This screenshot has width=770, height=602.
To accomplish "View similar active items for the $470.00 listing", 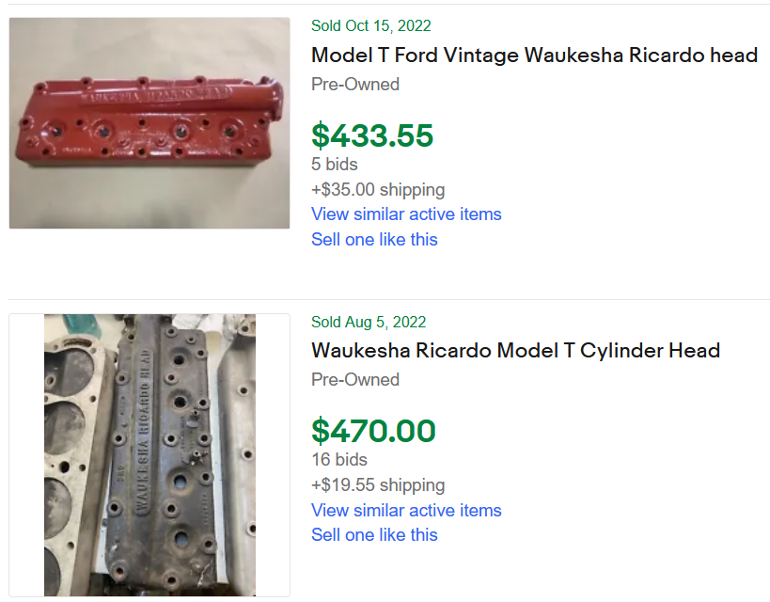I will [x=406, y=511].
